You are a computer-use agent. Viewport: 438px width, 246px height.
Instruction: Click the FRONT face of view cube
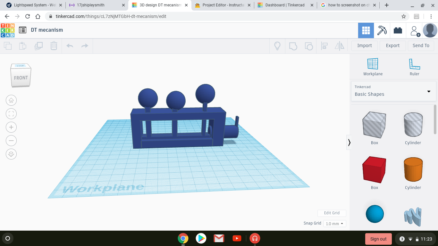pos(21,78)
